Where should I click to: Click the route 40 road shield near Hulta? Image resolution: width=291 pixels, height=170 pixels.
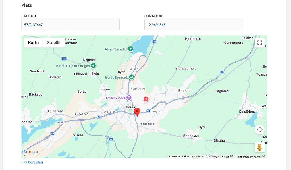148,111
